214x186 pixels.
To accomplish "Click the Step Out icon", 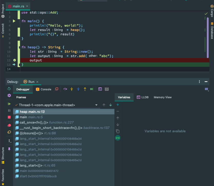I will click(x=85, y=89).
